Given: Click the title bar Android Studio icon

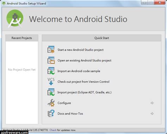Looking at the screenshot, I should click(4, 3).
